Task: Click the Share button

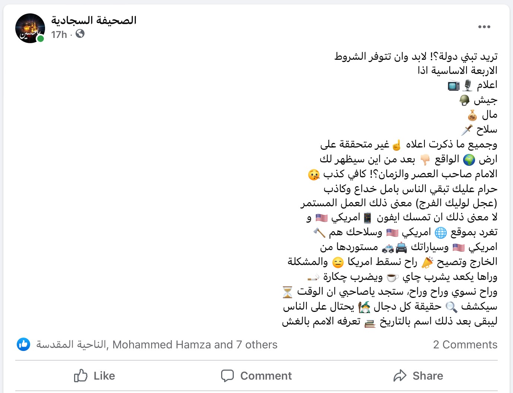Action: [x=418, y=376]
